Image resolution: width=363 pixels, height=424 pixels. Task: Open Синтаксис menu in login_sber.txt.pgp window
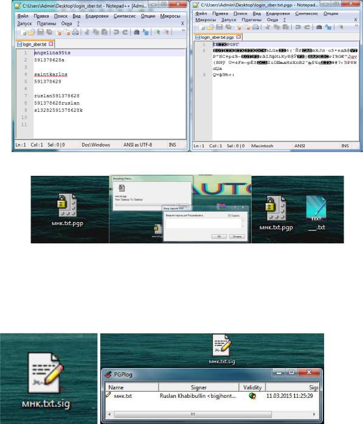307,13
